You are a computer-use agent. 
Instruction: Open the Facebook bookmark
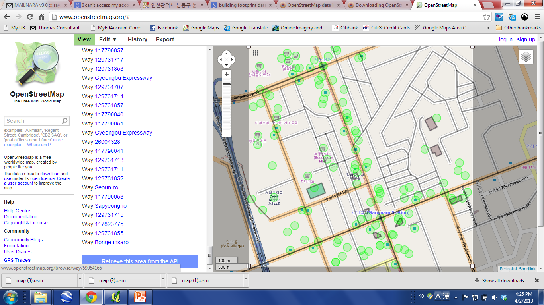pos(164,28)
